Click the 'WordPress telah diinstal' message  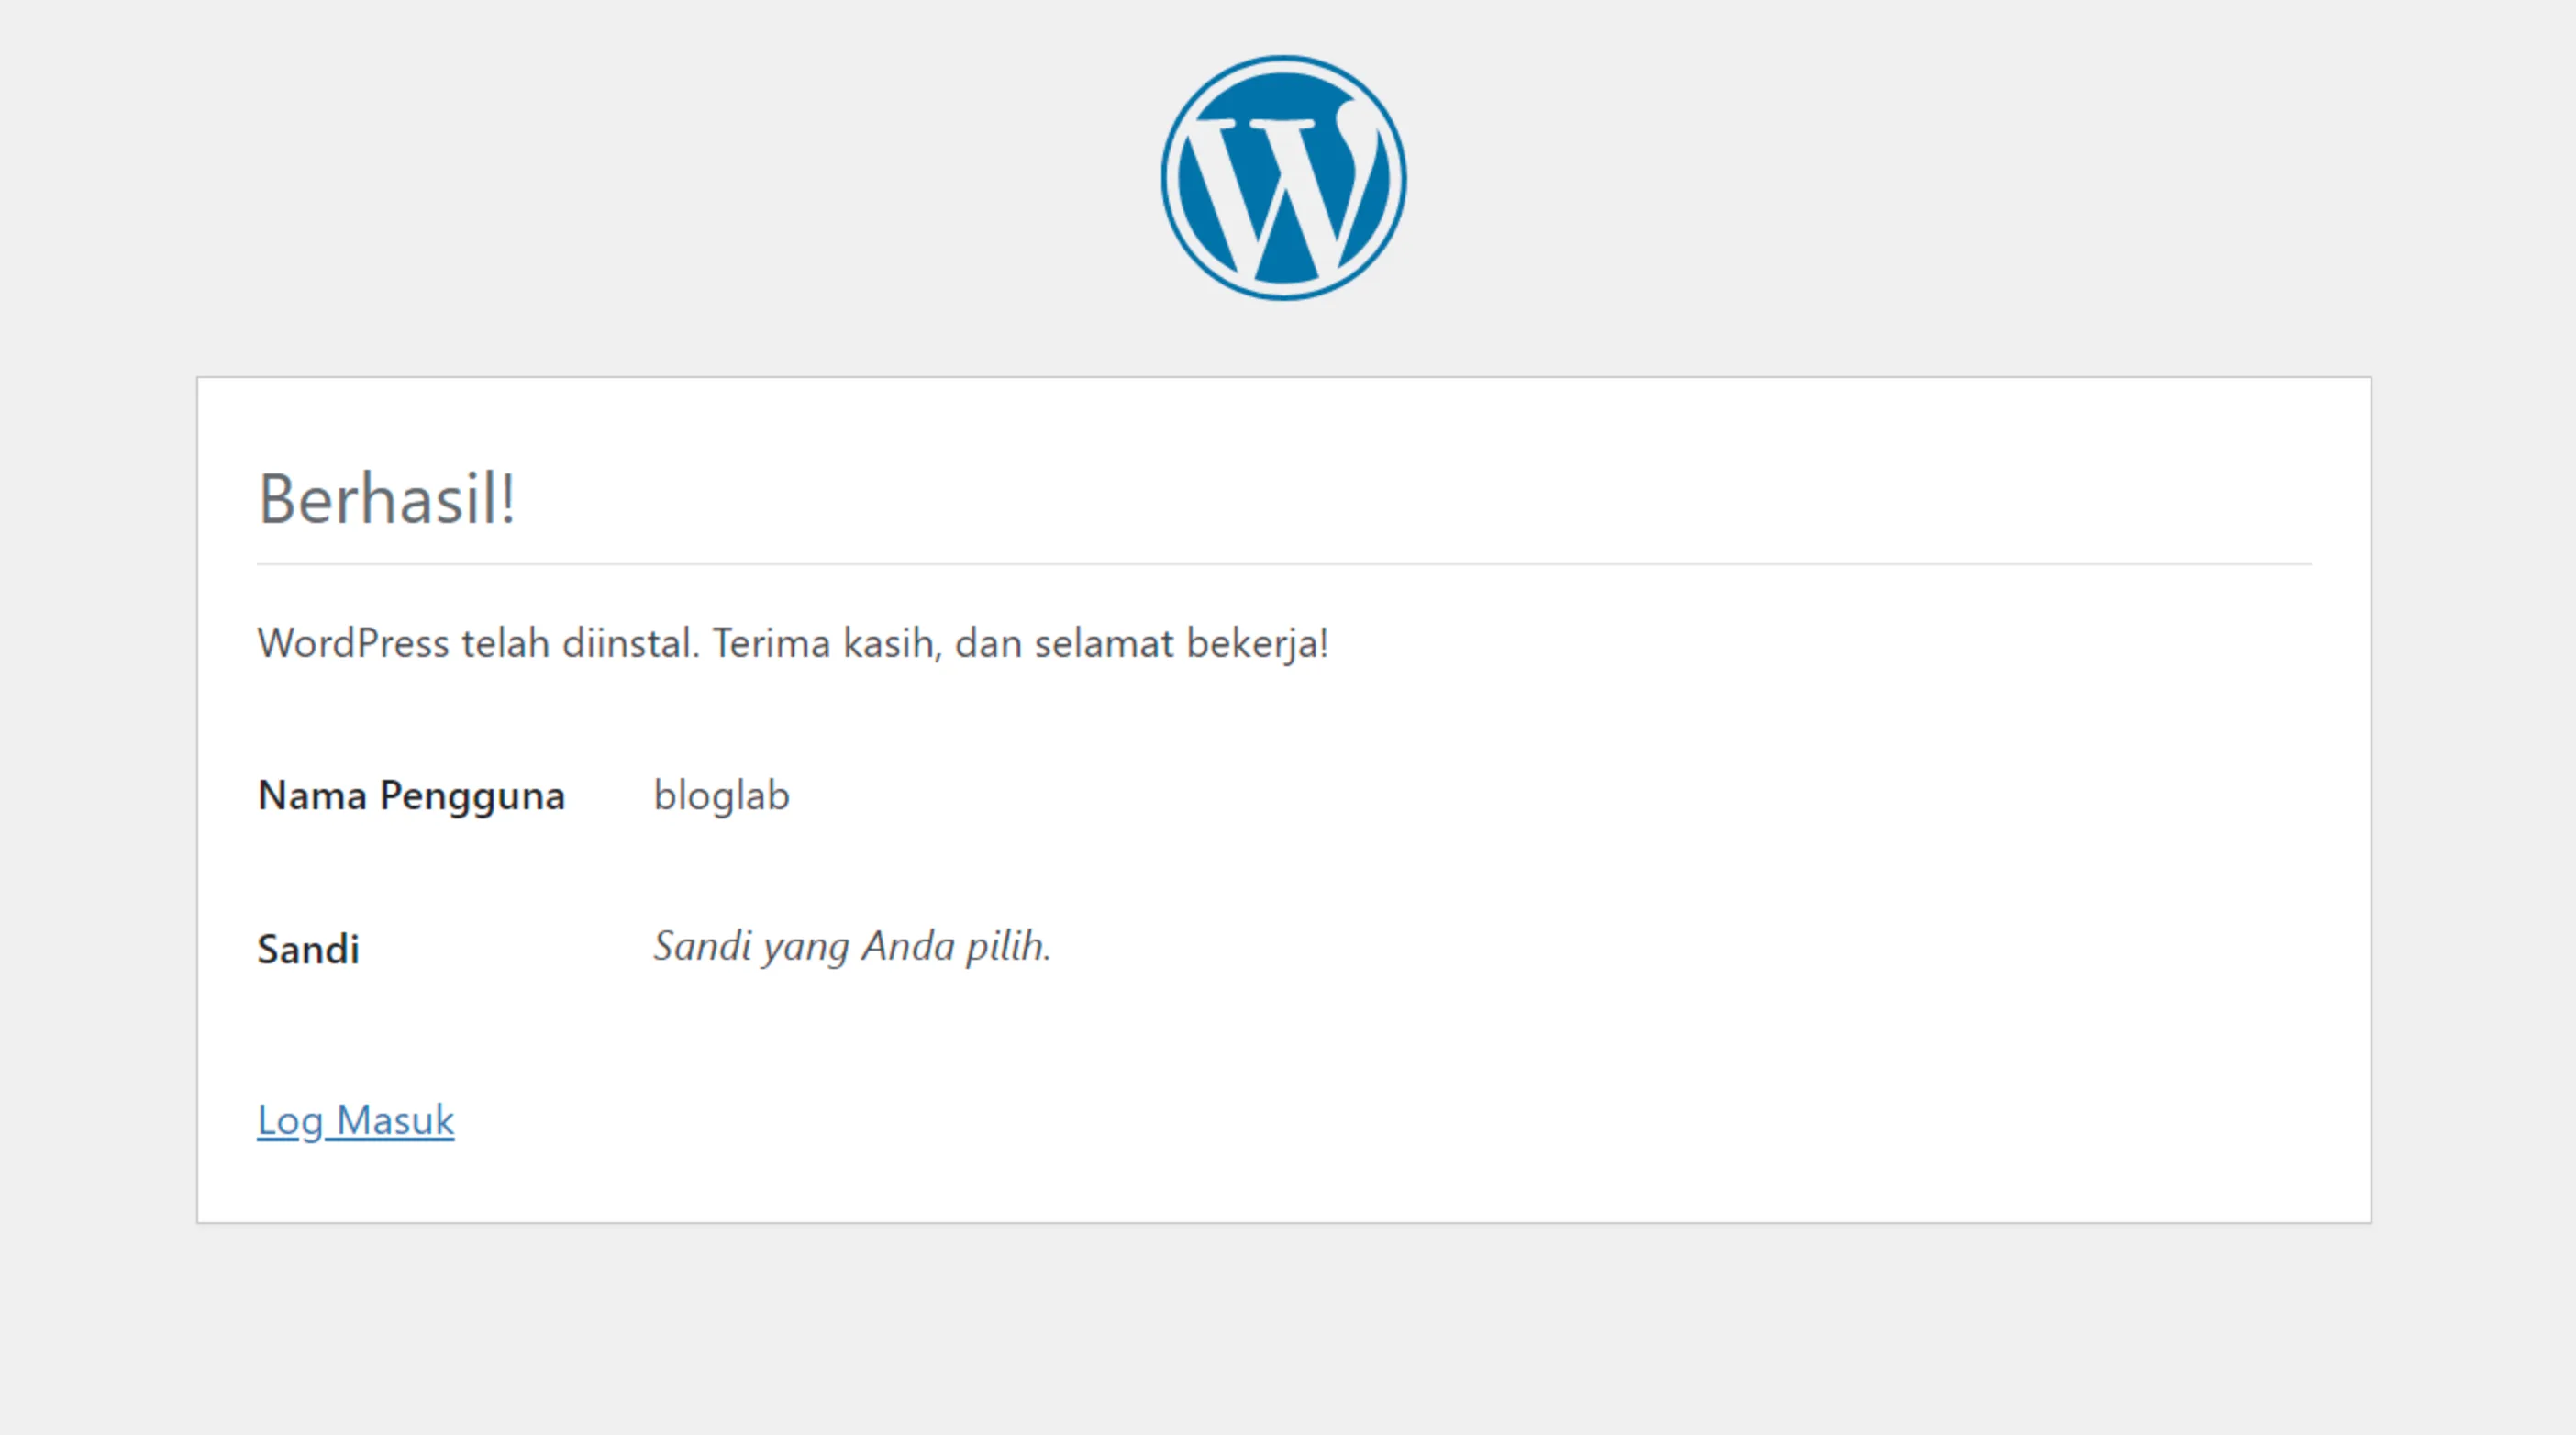(793, 643)
